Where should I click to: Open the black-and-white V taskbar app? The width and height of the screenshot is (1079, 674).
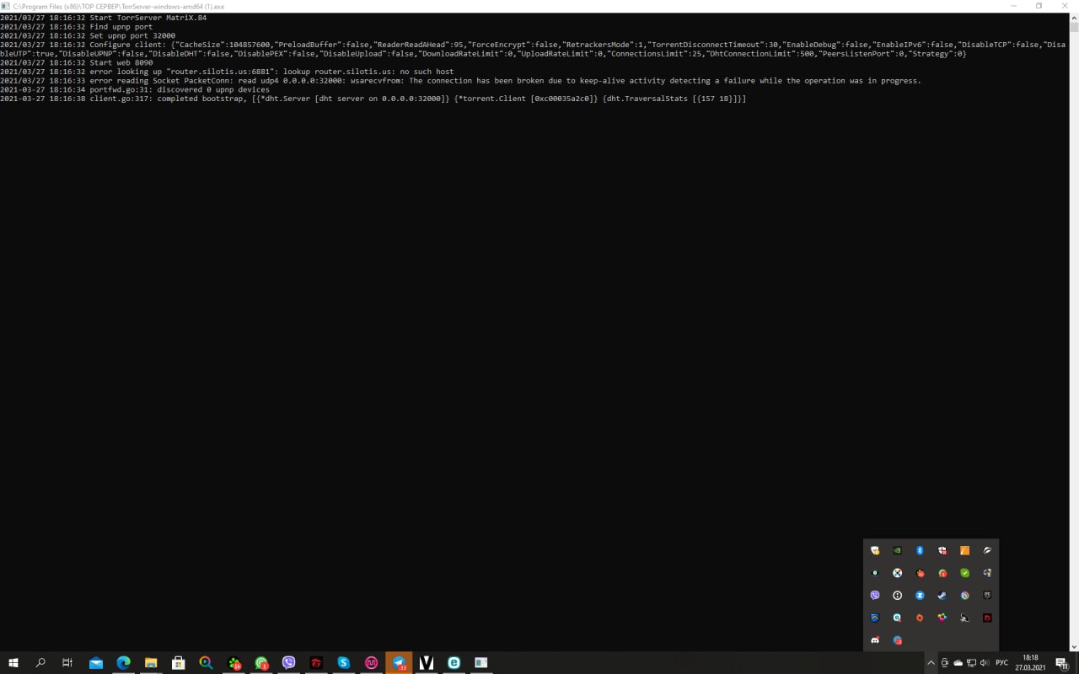427,663
